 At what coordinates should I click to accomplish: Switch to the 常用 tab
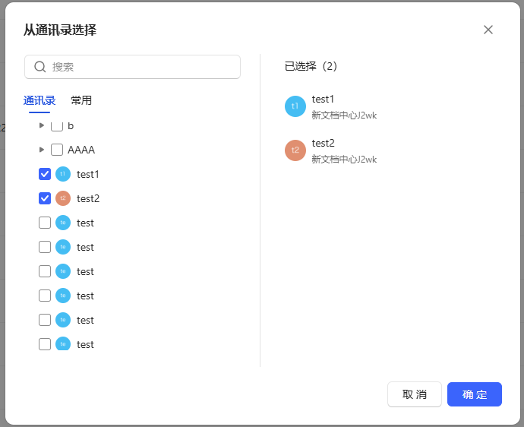[x=81, y=100]
